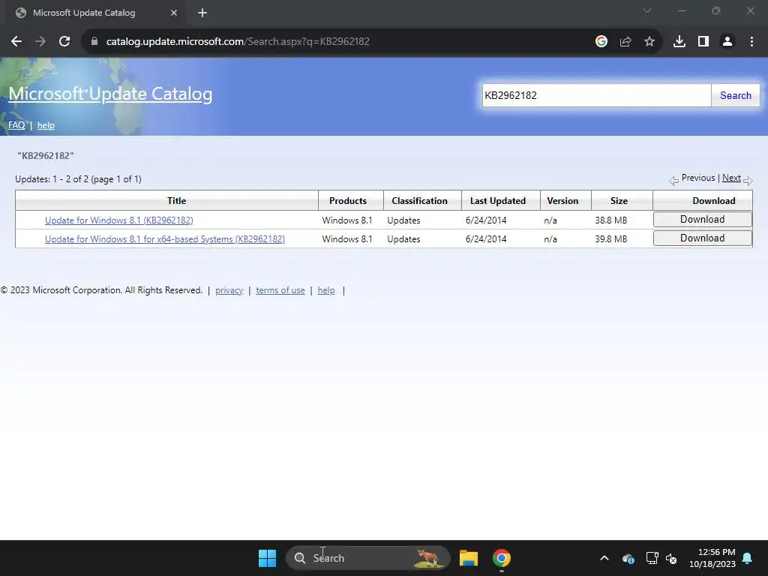Sort by Title column
This screenshot has height=576, width=768.
(176, 201)
